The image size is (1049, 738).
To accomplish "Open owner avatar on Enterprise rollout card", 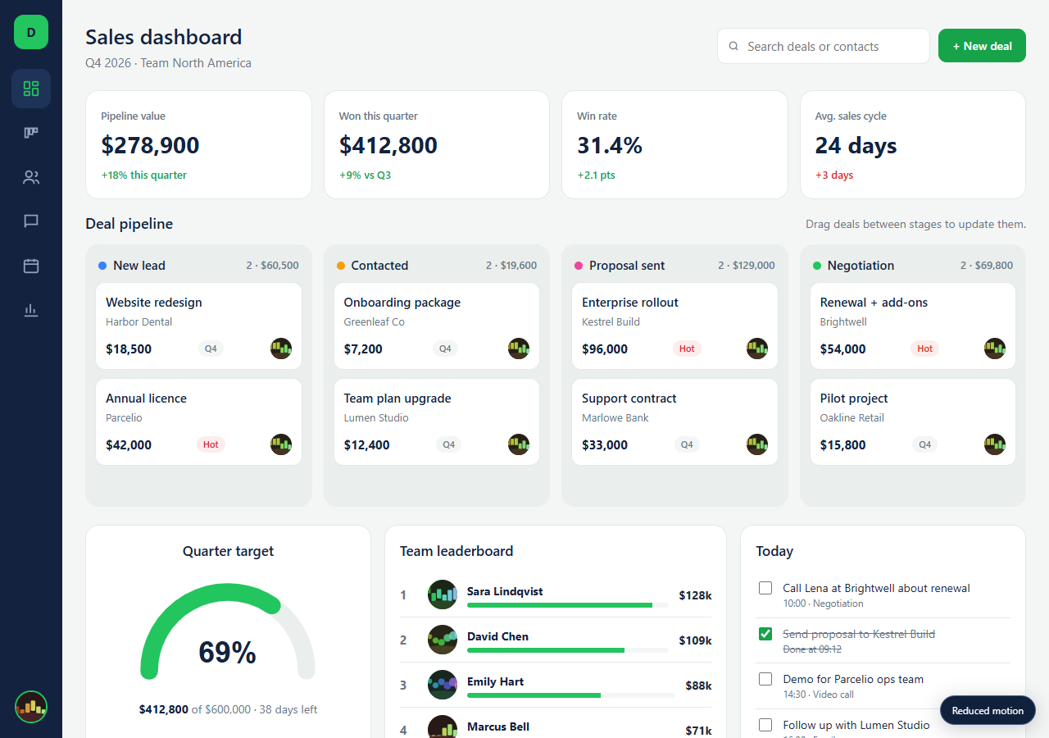I will [757, 348].
